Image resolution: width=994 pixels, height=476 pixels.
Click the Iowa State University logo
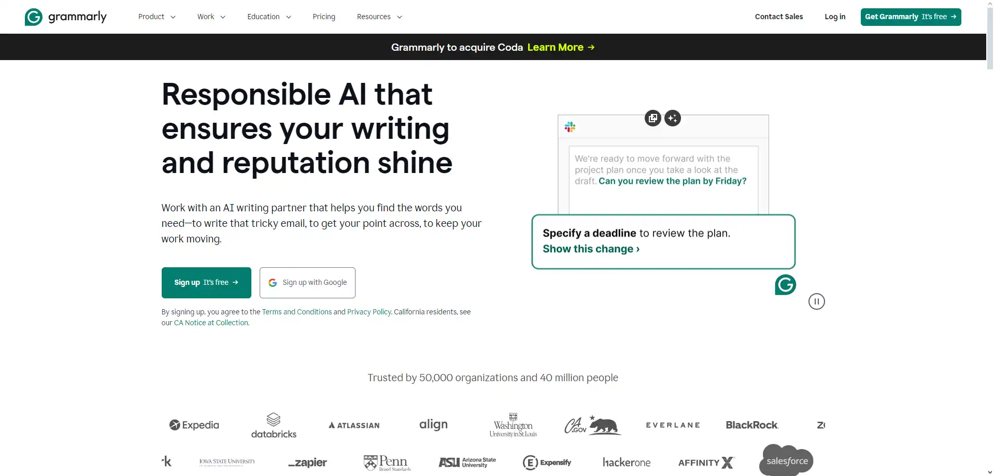tap(227, 462)
